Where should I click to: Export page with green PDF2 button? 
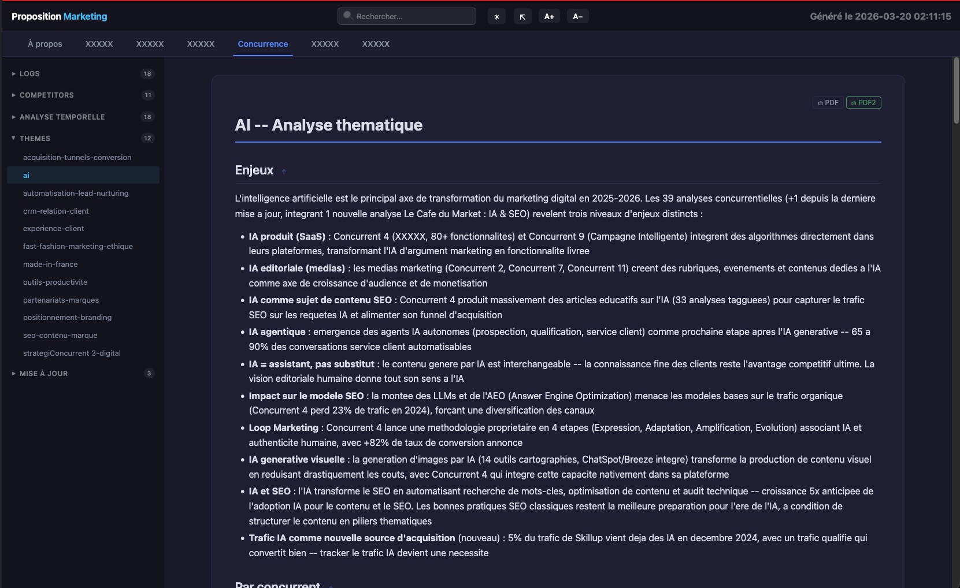(x=863, y=103)
